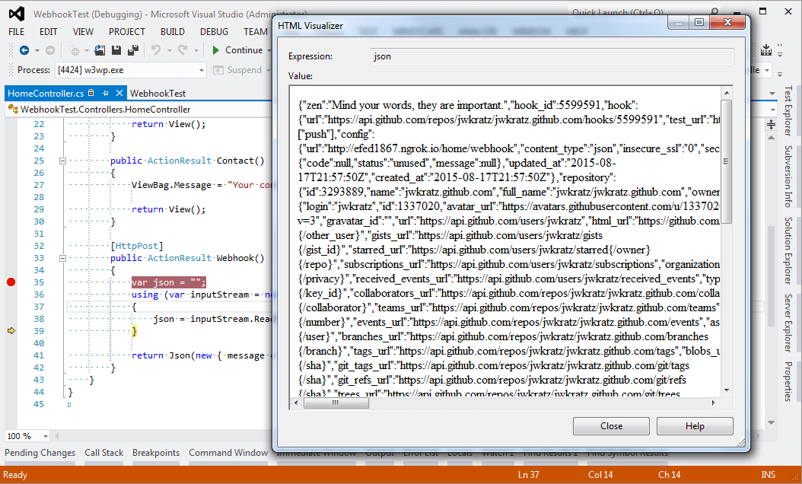The image size is (802, 484).
Task: Click the yellow execution arrow at line 39
Action: click(11, 331)
